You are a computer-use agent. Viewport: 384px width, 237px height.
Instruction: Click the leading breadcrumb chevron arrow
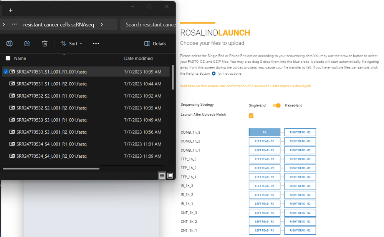[x=4, y=25]
